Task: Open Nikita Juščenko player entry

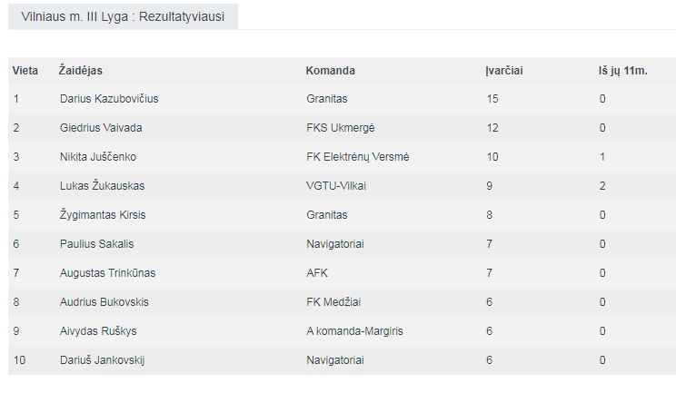Action: [x=98, y=157]
